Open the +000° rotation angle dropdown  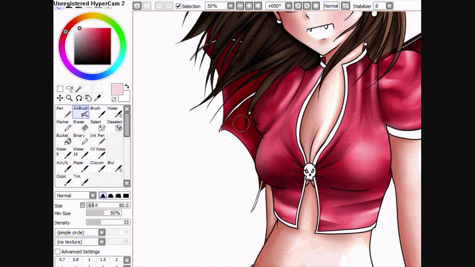tap(288, 6)
